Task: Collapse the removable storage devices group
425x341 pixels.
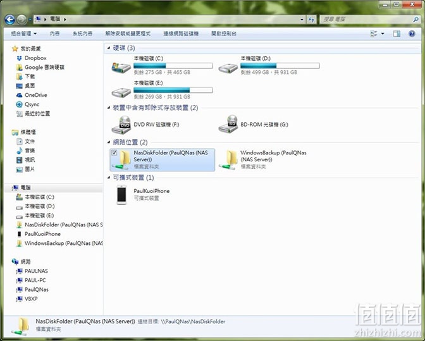Action: [x=109, y=108]
